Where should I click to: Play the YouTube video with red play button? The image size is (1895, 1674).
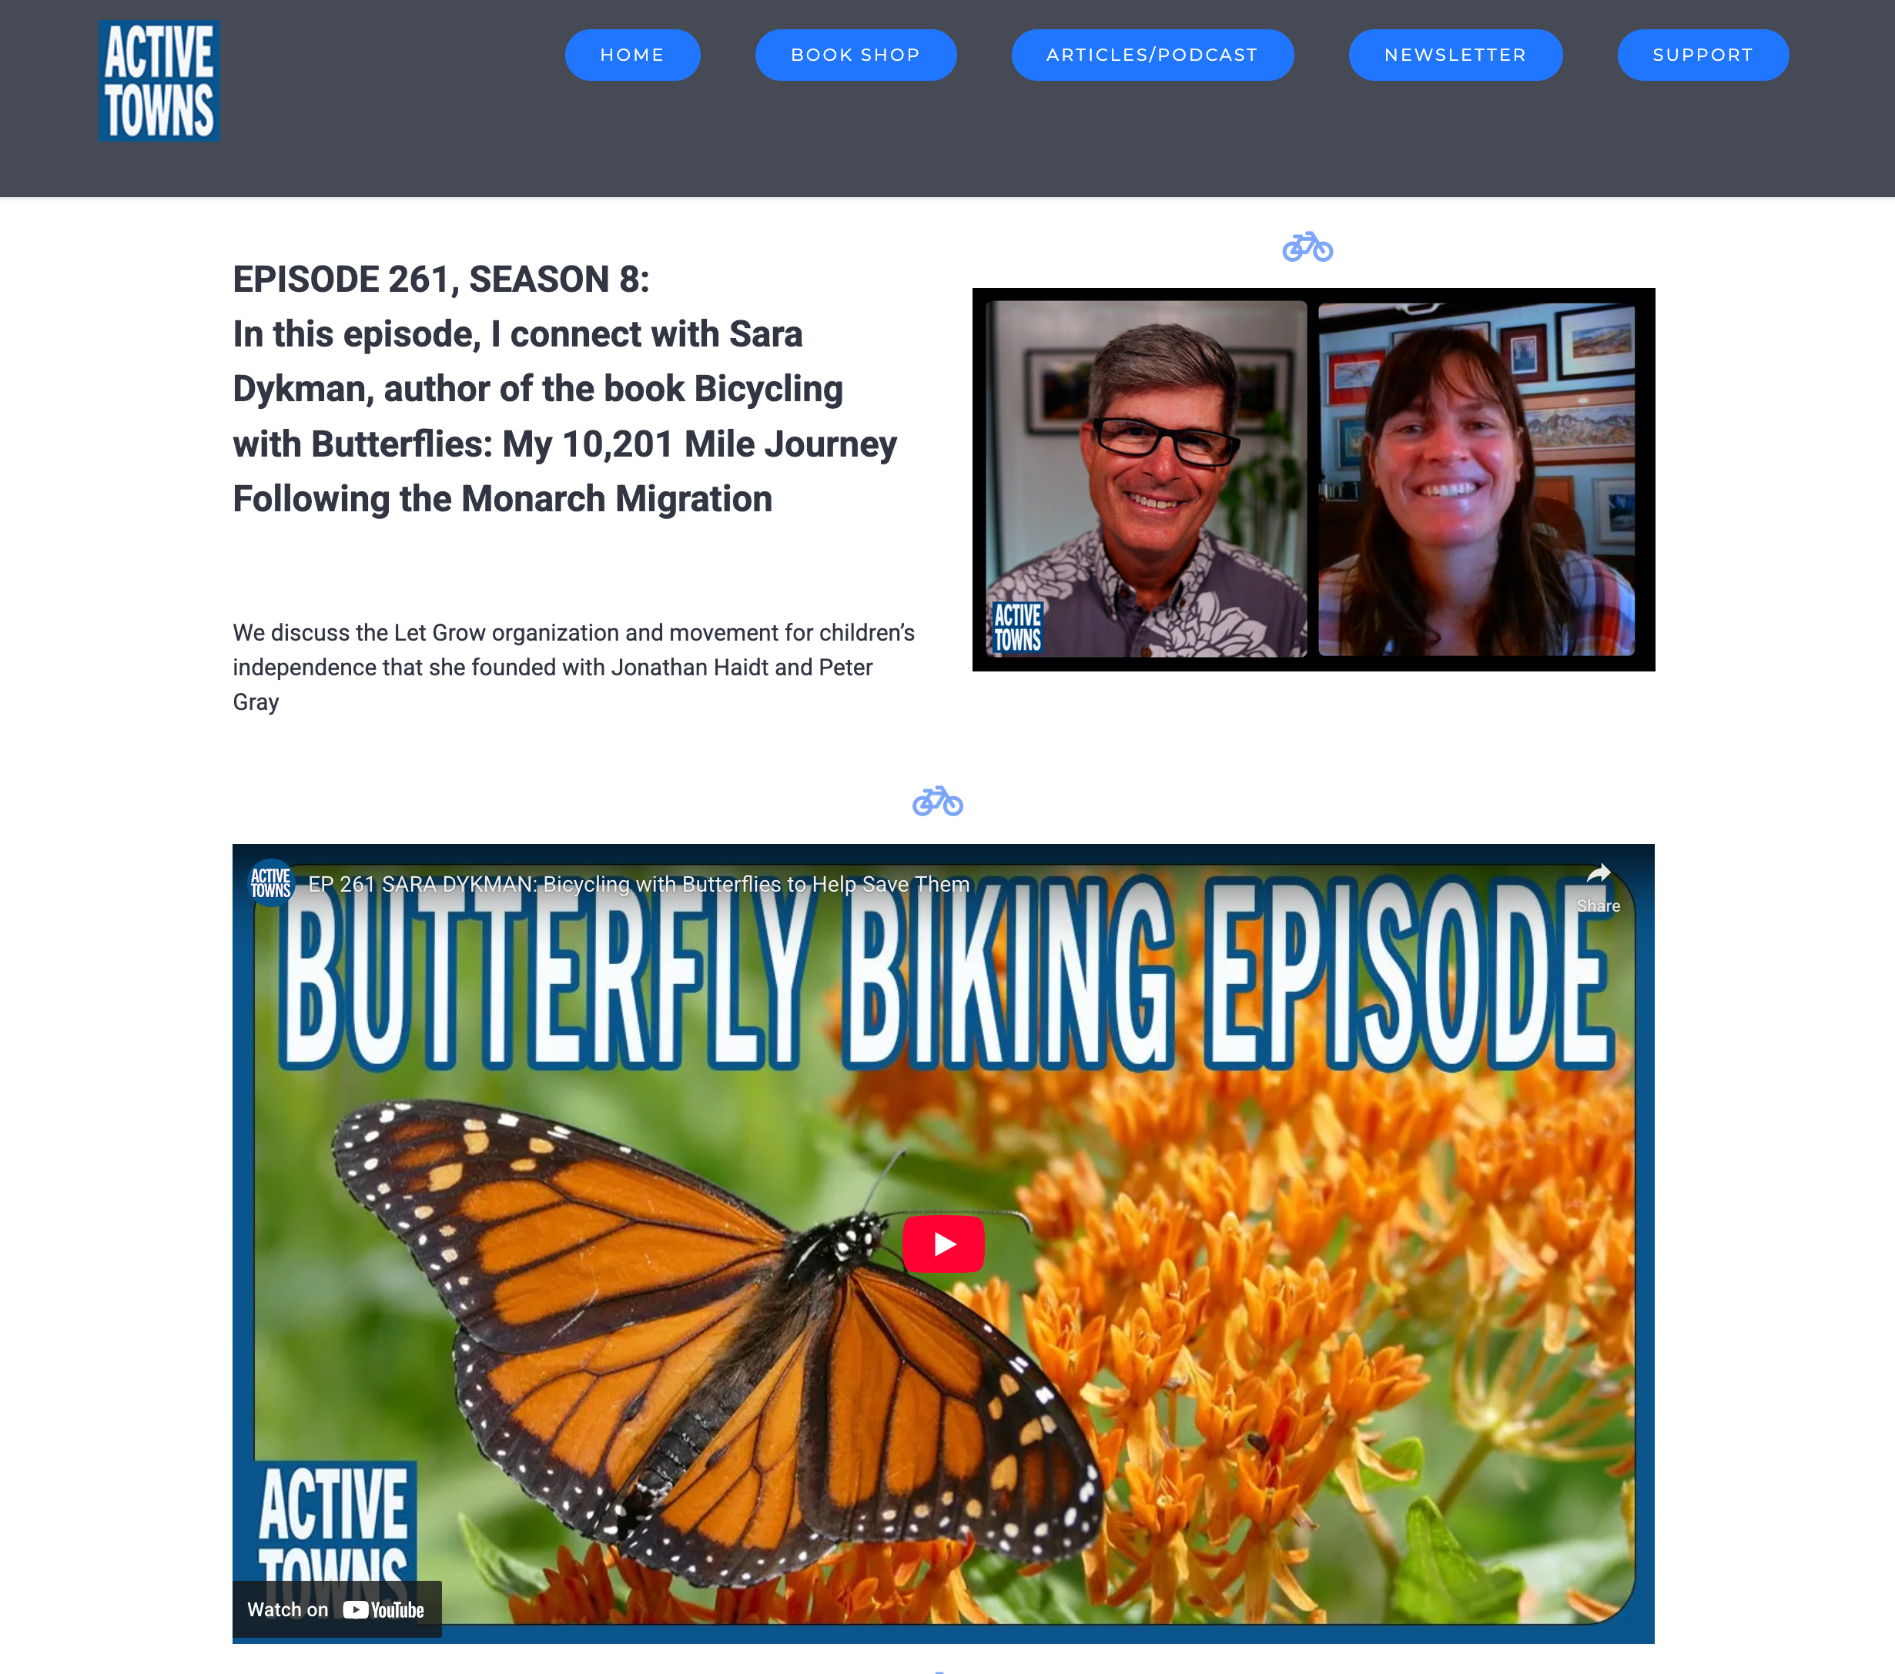click(x=942, y=1244)
